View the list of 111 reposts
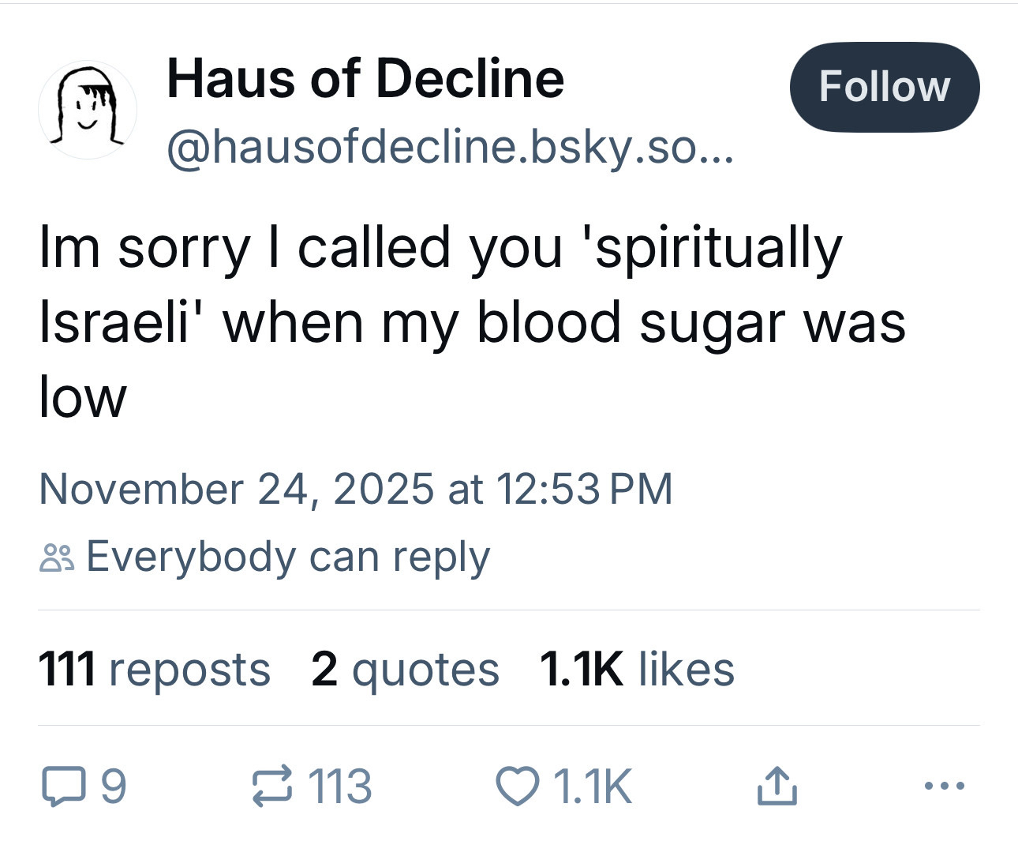The height and width of the screenshot is (841, 1018). tap(155, 670)
